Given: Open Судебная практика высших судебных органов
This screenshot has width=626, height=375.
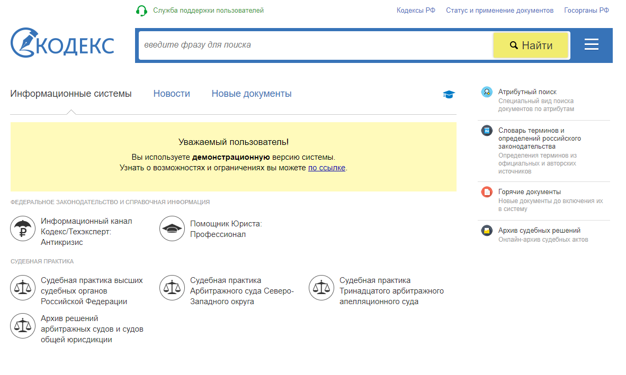Looking at the screenshot, I should [x=92, y=291].
